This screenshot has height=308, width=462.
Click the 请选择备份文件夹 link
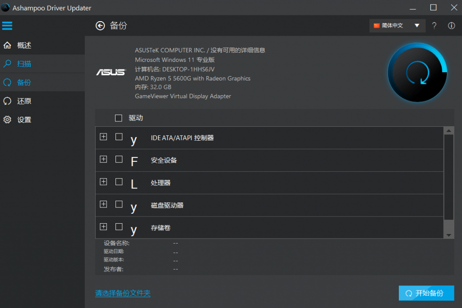(x=123, y=293)
